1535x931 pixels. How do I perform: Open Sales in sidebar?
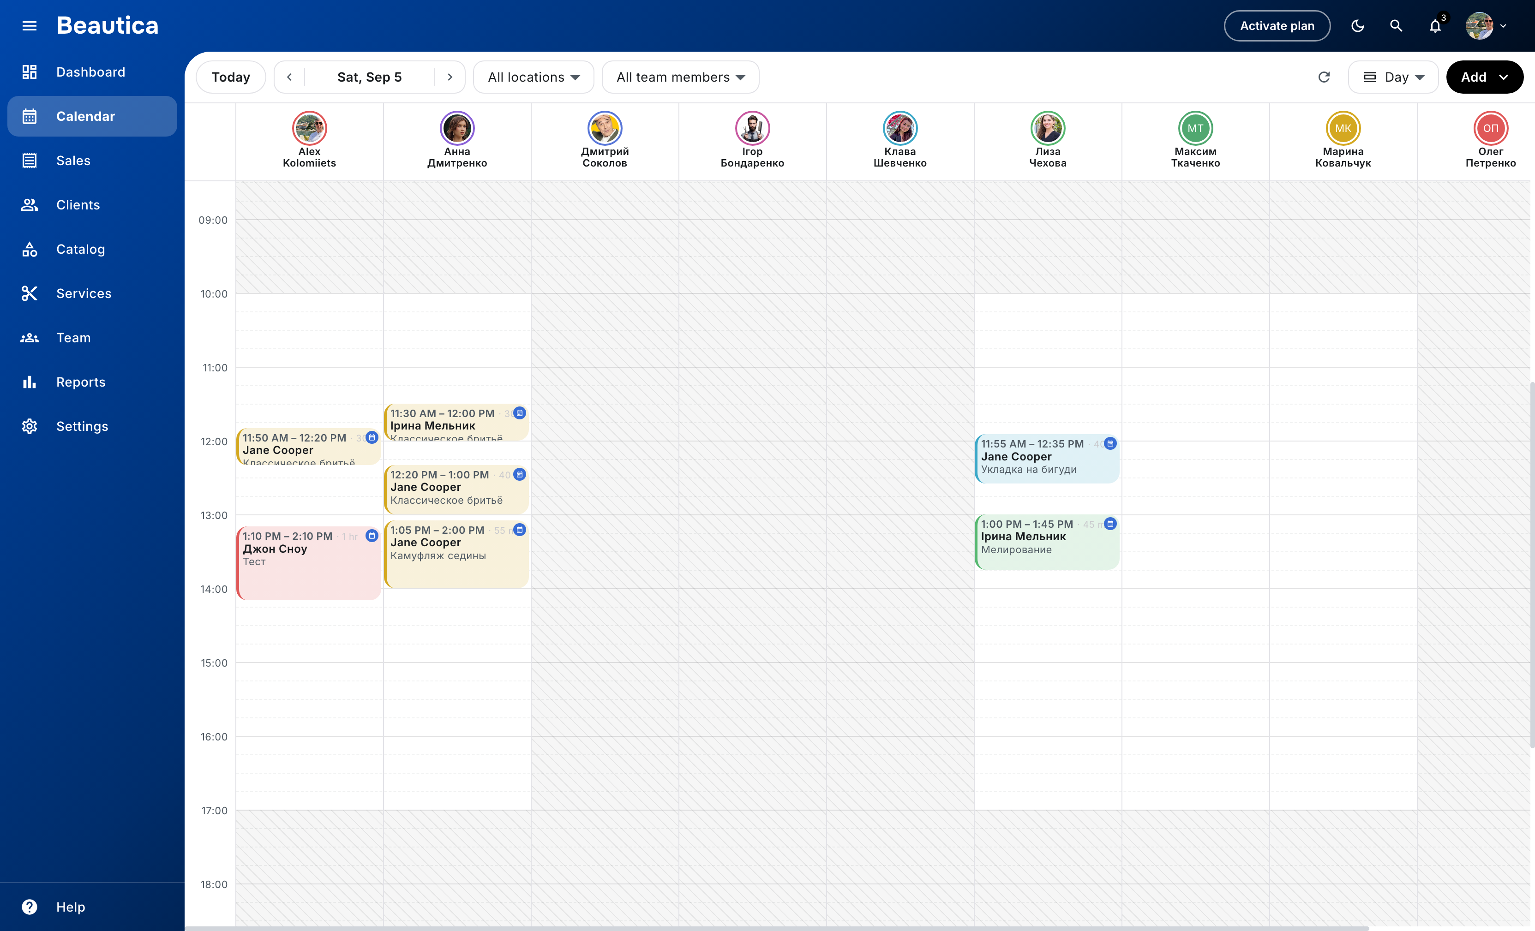pyautogui.click(x=92, y=161)
